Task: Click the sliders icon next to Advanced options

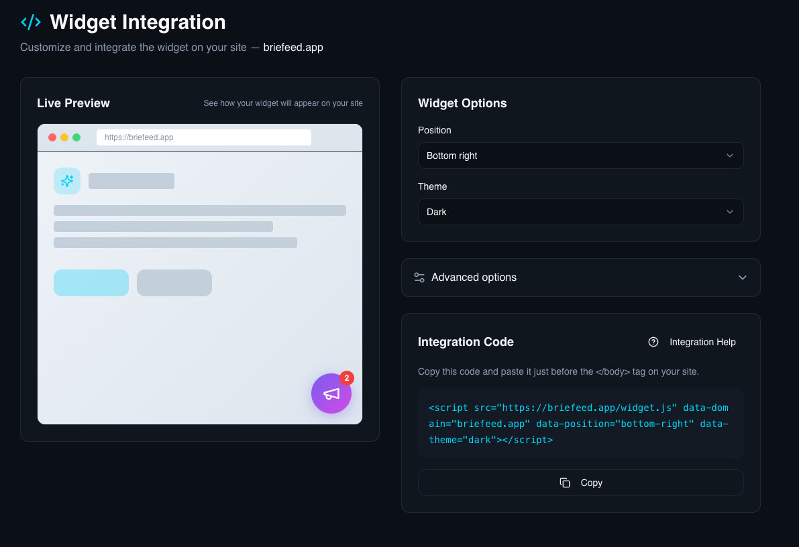Action: coord(419,278)
